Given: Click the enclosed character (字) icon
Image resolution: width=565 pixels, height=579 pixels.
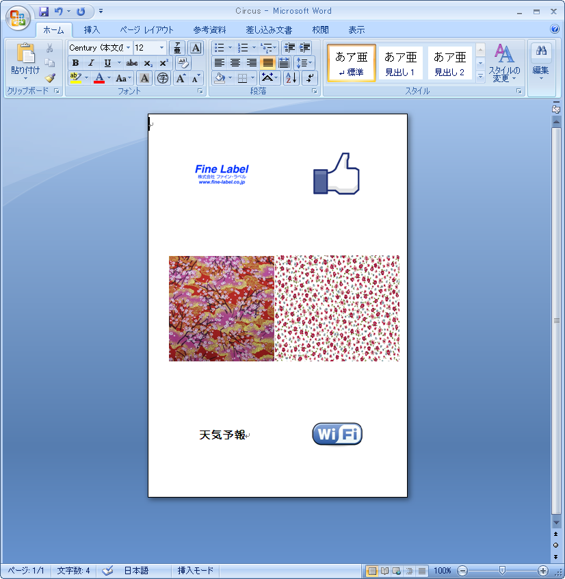Looking at the screenshot, I should click(x=163, y=78).
